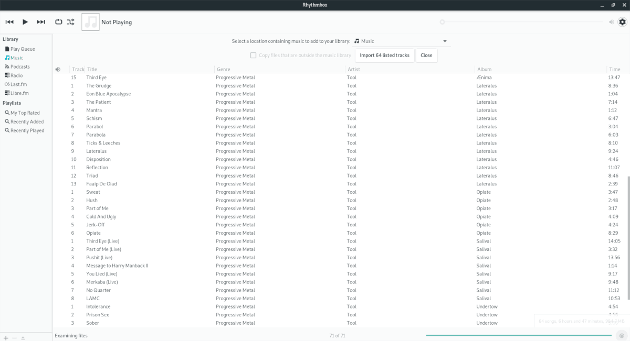Click the Import 64 listed tracks button
This screenshot has width=630, height=341.
(384, 55)
